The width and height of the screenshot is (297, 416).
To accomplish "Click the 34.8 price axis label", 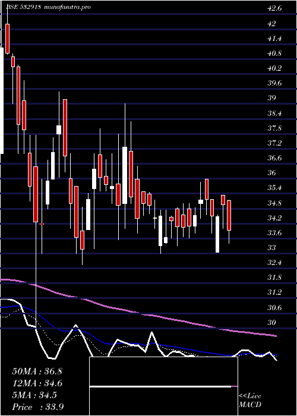I will (274, 203).
